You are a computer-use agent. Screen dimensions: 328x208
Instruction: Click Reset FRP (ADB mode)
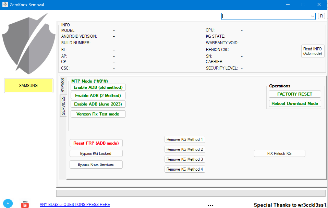point(96,143)
